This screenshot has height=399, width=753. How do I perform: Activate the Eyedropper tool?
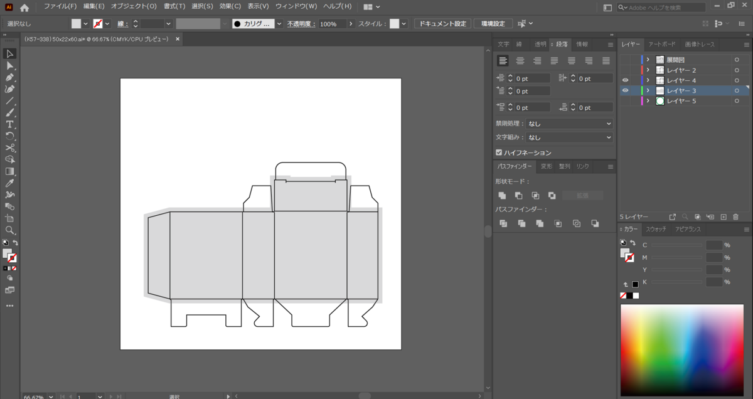pyautogui.click(x=10, y=183)
